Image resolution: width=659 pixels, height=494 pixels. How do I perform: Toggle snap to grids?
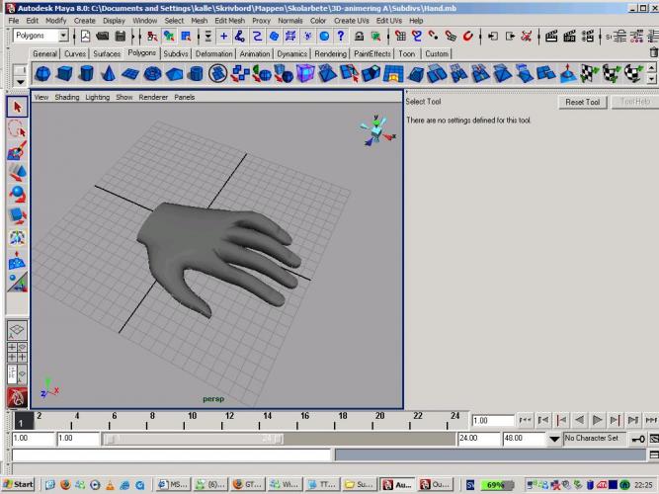(x=400, y=37)
